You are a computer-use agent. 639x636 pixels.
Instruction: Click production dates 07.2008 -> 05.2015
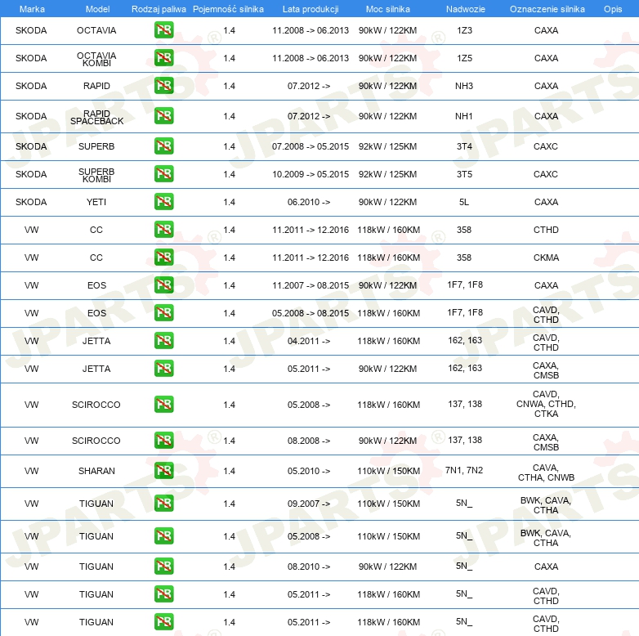click(x=311, y=146)
